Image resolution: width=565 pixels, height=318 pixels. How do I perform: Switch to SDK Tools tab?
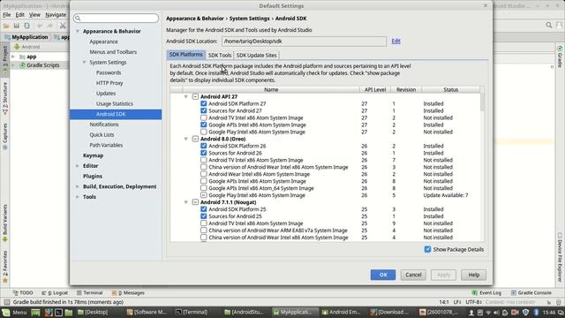tap(220, 55)
